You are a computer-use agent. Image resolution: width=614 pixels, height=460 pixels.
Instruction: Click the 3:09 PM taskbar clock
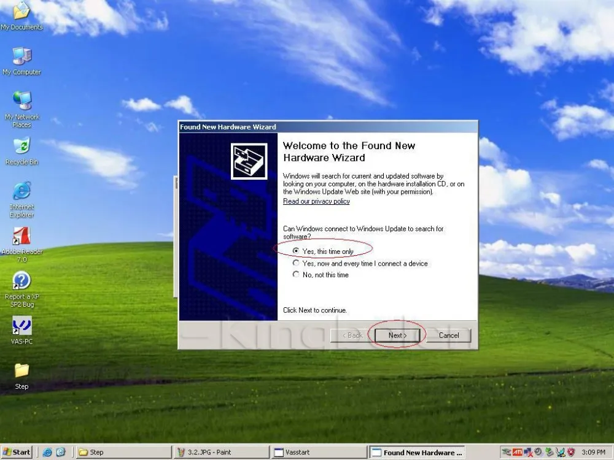pos(593,452)
